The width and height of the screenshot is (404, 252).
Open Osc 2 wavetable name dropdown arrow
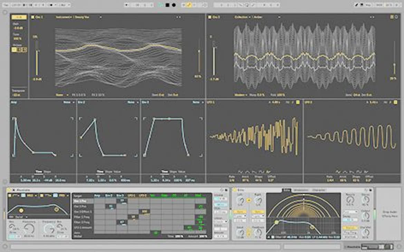[279, 17]
